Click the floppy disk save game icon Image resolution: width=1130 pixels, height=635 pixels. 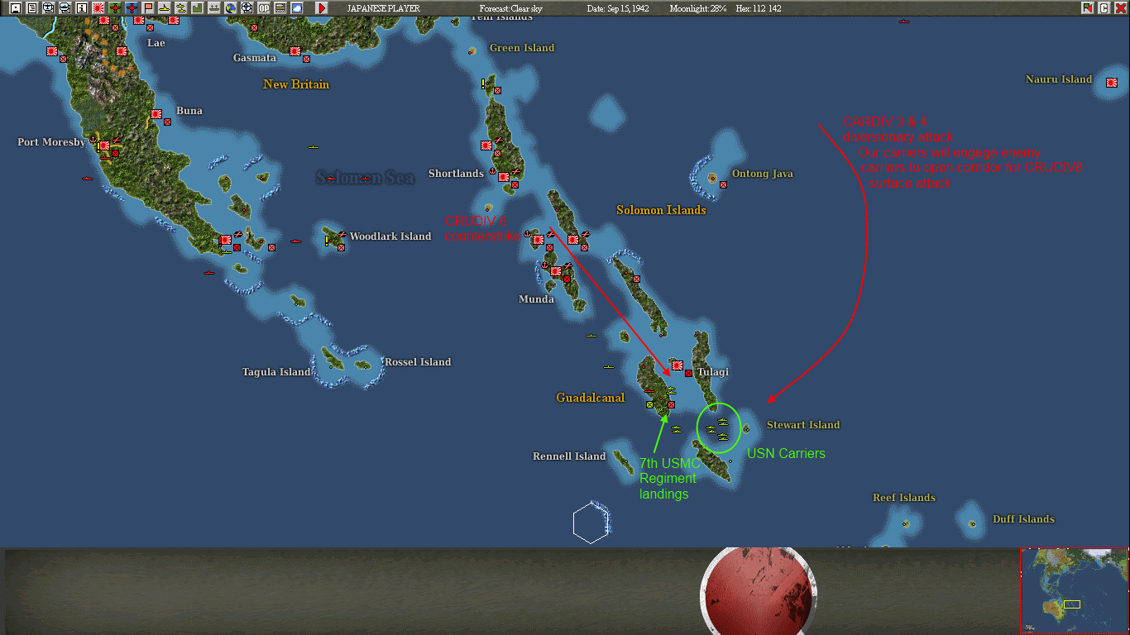point(14,8)
